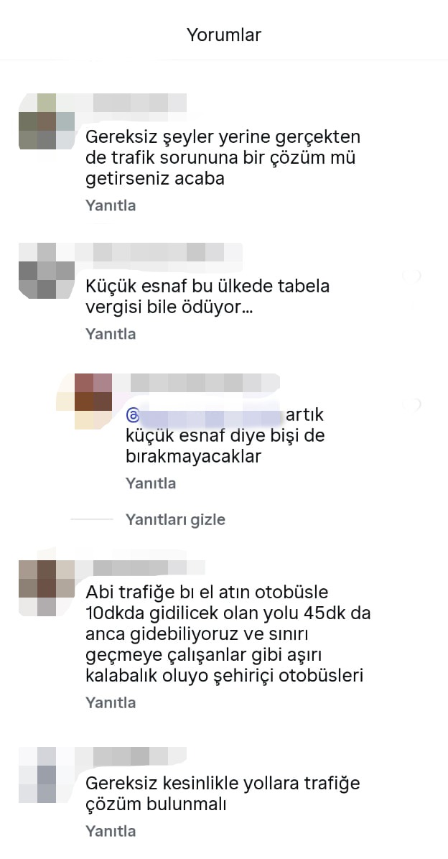Screen dimensions: 448x859
Task: Tap Yanıtla under the 'bırakmayacaklar' reply
Action: point(151,483)
